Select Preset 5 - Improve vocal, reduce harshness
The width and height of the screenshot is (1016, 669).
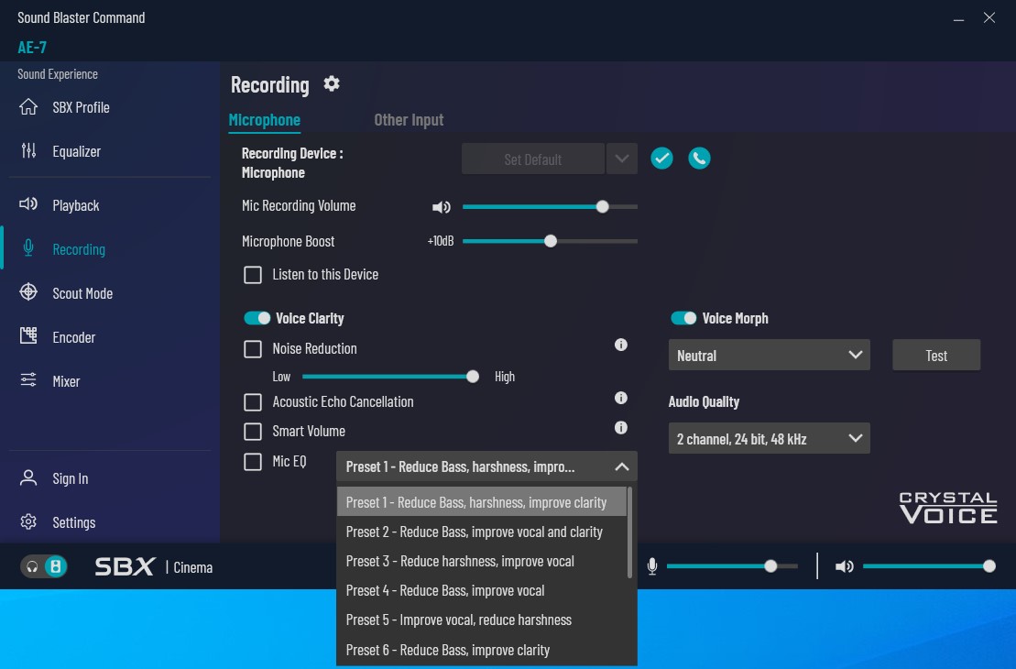(482, 620)
